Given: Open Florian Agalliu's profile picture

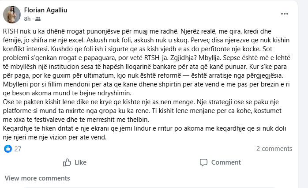Looking at the screenshot, I should click(12, 14).
